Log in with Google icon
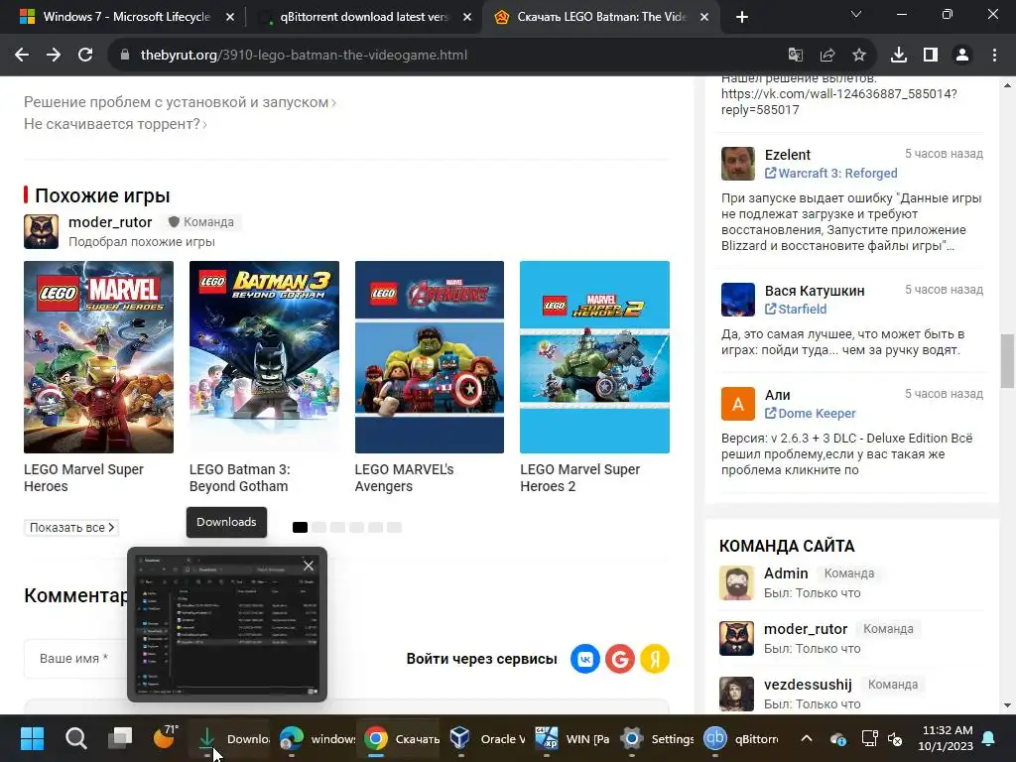This screenshot has width=1016, height=762. tap(620, 659)
